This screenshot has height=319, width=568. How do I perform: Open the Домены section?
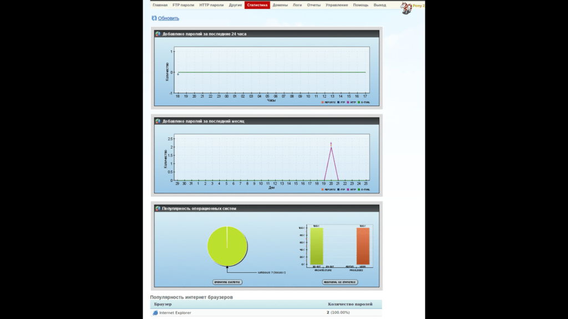pyautogui.click(x=280, y=5)
